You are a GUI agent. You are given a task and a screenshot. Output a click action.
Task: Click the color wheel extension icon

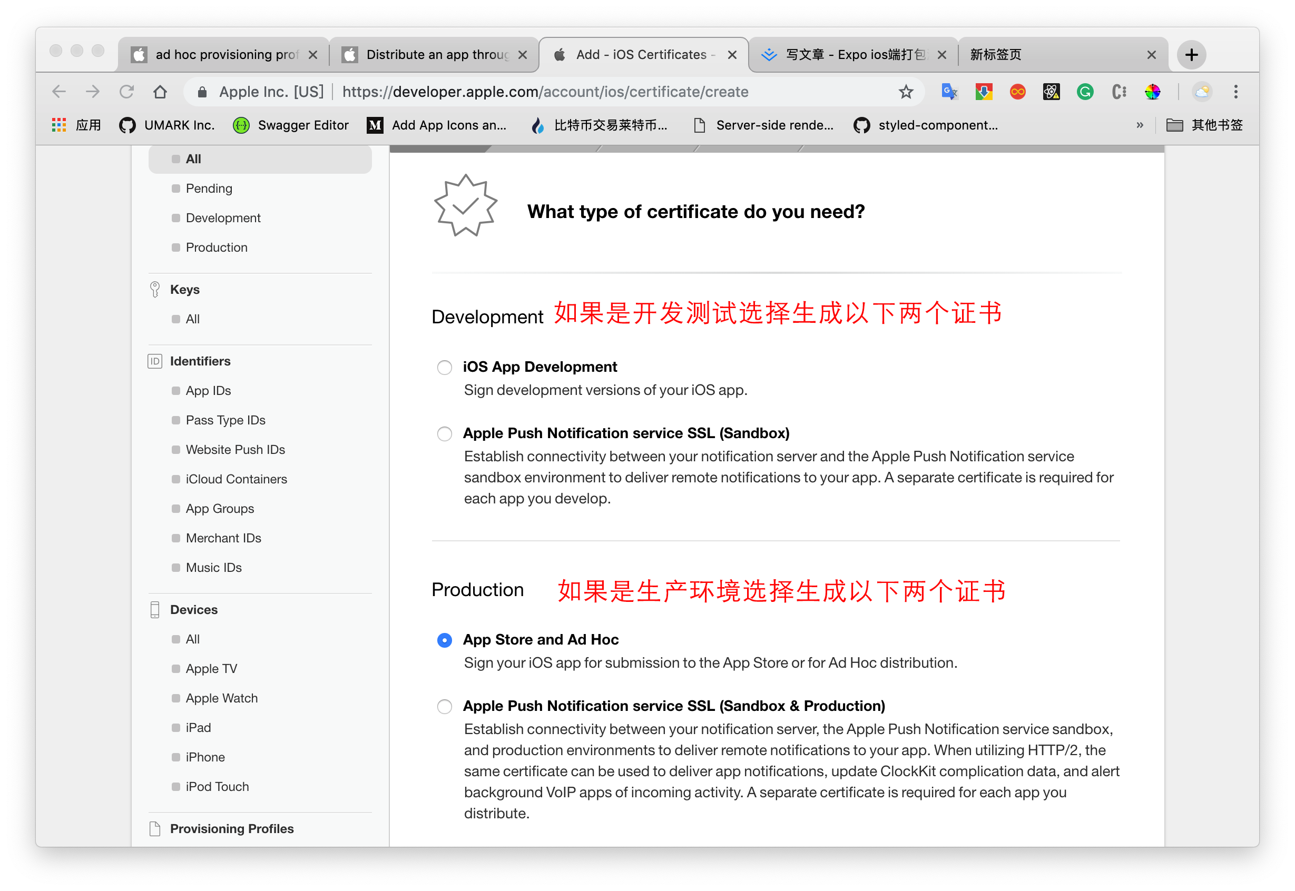click(x=1152, y=92)
